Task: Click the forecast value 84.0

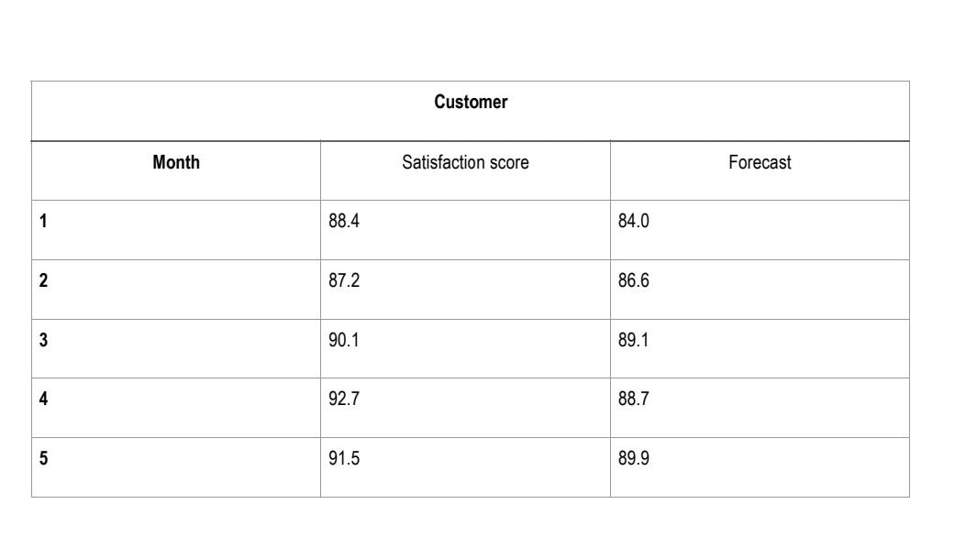Action: [633, 221]
